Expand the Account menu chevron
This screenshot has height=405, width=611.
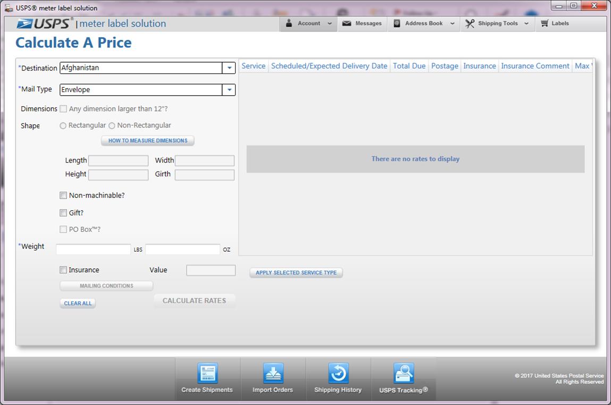[x=330, y=23]
